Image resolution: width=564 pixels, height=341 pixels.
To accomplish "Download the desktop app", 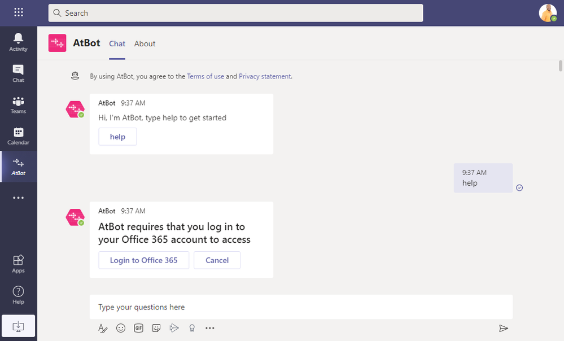I will pyautogui.click(x=18, y=326).
